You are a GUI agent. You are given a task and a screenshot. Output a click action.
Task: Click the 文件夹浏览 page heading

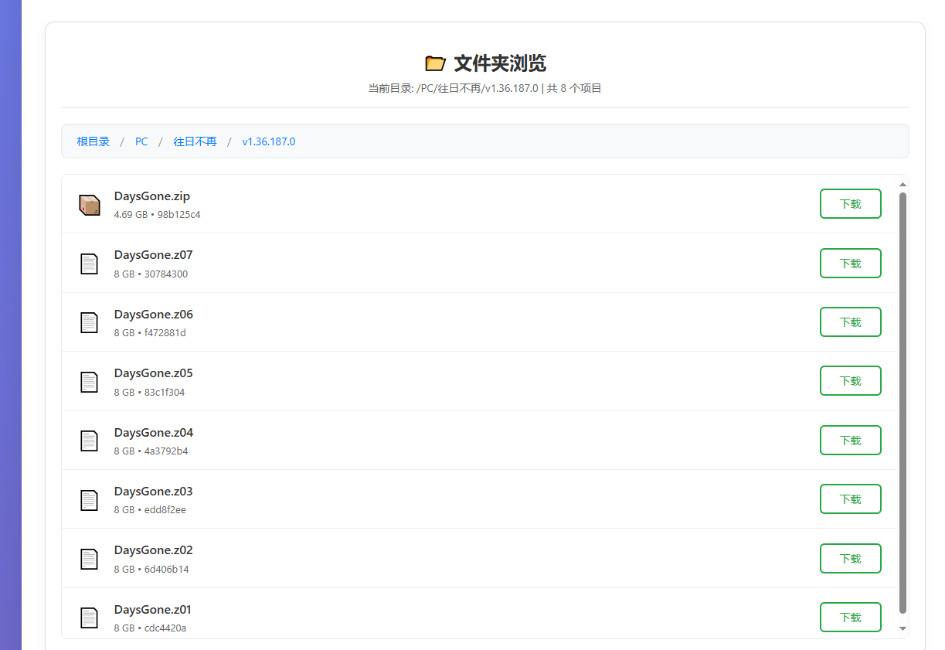(x=500, y=63)
